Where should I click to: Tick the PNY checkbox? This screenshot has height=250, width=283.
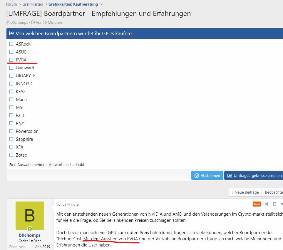(x=11, y=123)
